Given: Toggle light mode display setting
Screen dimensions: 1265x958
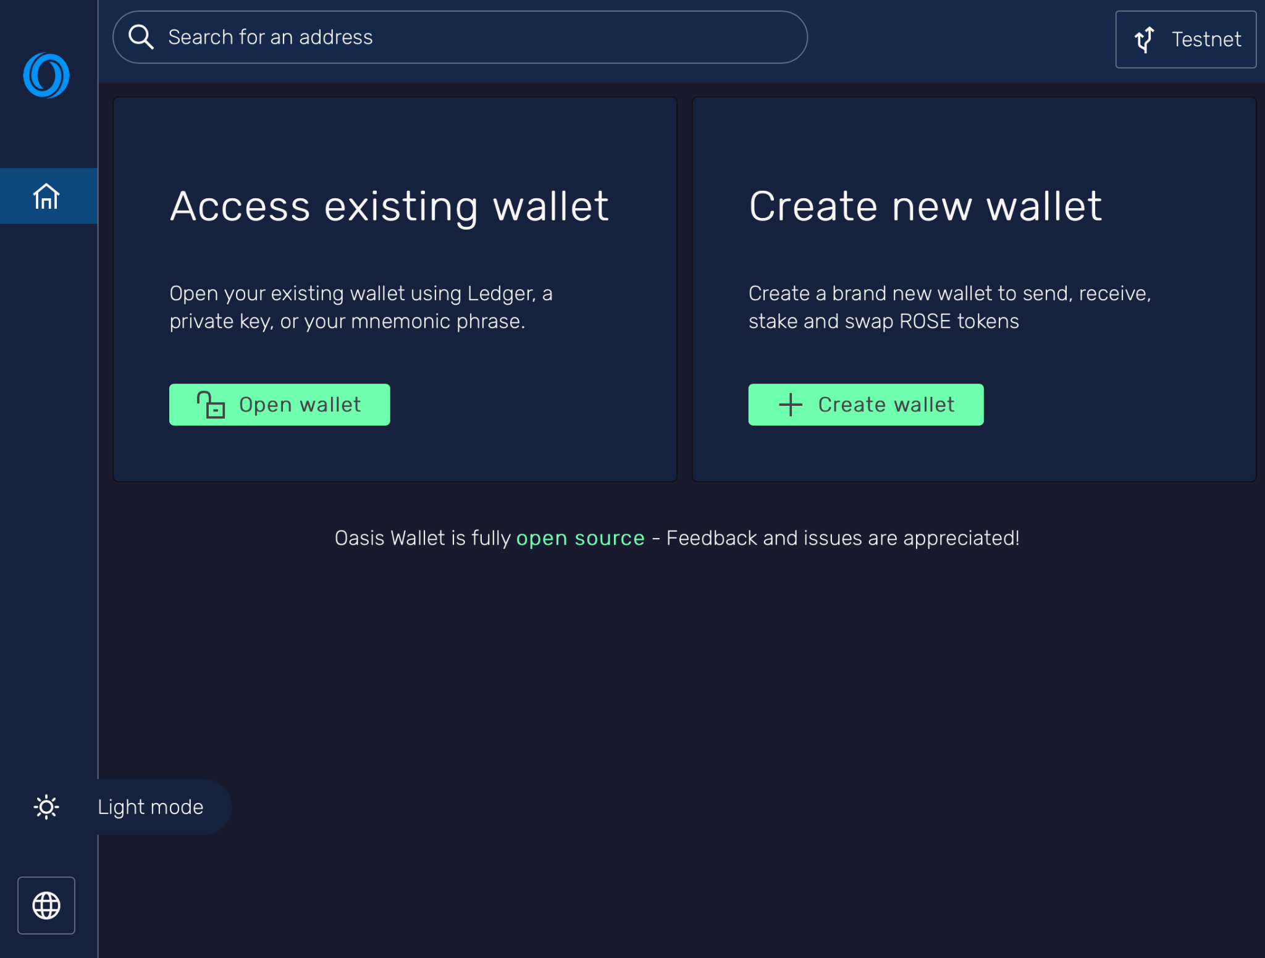Looking at the screenshot, I should tap(46, 806).
